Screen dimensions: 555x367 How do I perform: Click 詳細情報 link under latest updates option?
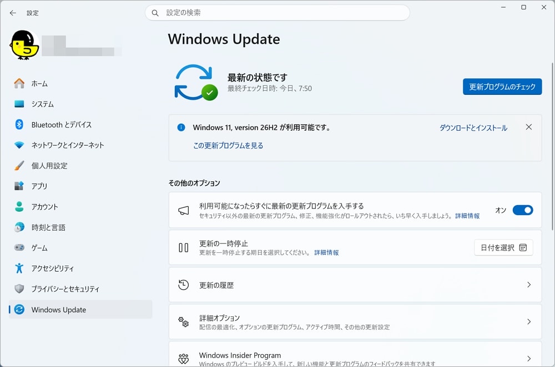[x=467, y=216]
